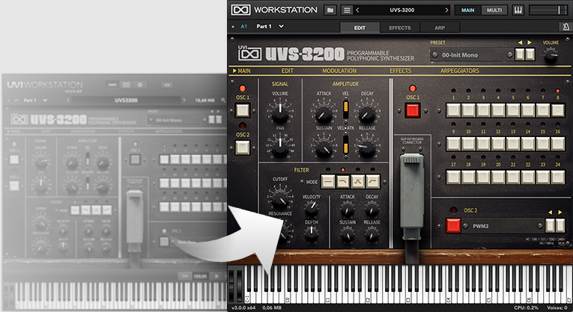Click 'CPU: 0.2%' in status bar
The height and width of the screenshot is (312, 573).
coord(526,308)
